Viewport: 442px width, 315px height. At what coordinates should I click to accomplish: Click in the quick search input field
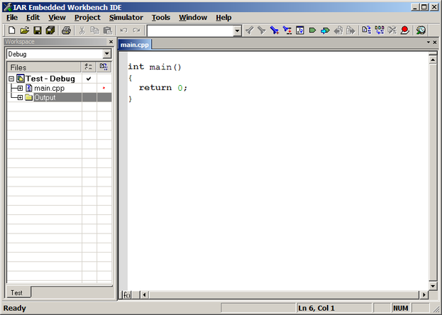(x=191, y=31)
